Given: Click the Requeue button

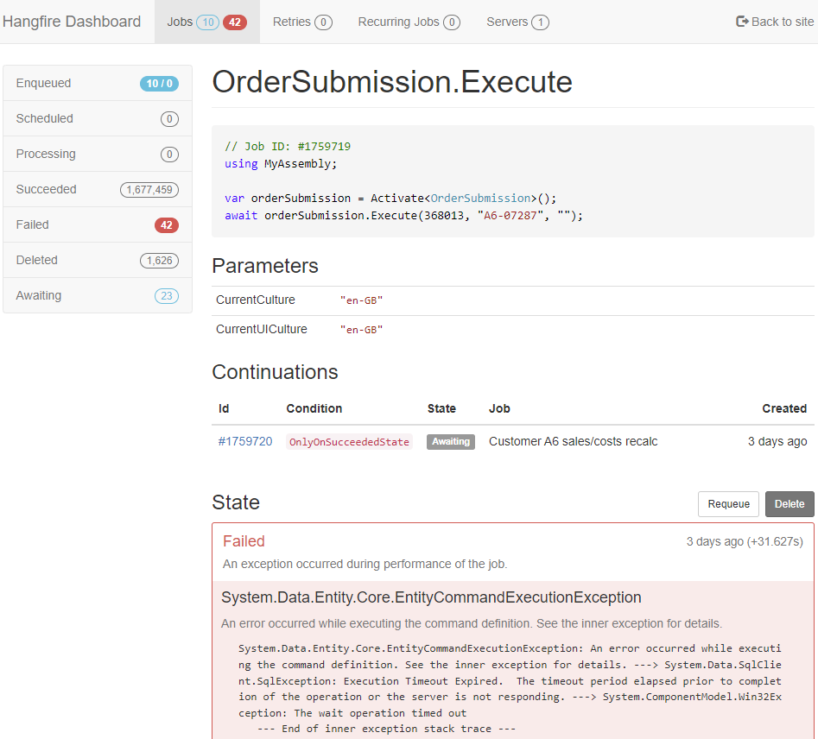Looking at the screenshot, I should pyautogui.click(x=728, y=504).
